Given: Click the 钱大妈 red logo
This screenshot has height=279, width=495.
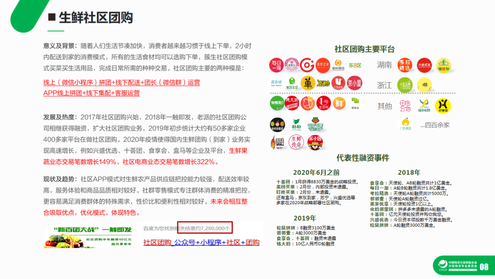Looking at the screenshot, I should pos(291,103).
